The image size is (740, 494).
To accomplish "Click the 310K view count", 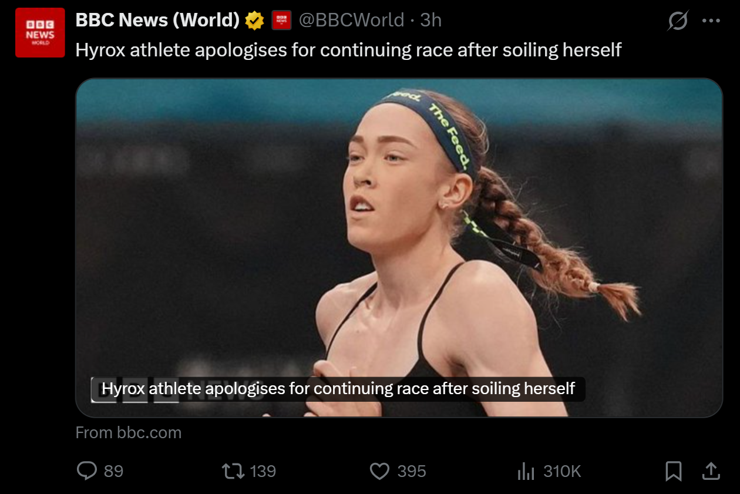I will pyautogui.click(x=562, y=471).
